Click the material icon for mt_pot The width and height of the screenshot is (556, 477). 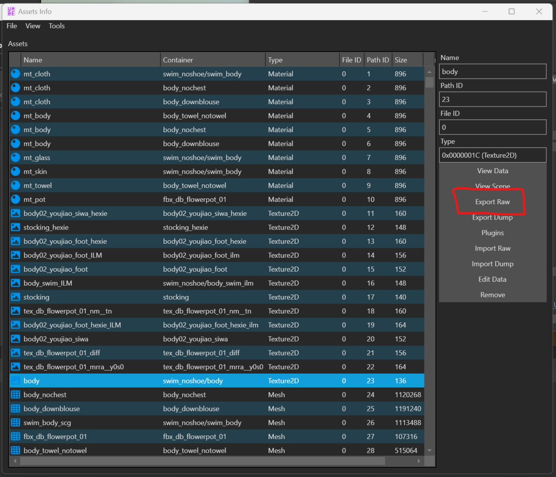(x=15, y=200)
